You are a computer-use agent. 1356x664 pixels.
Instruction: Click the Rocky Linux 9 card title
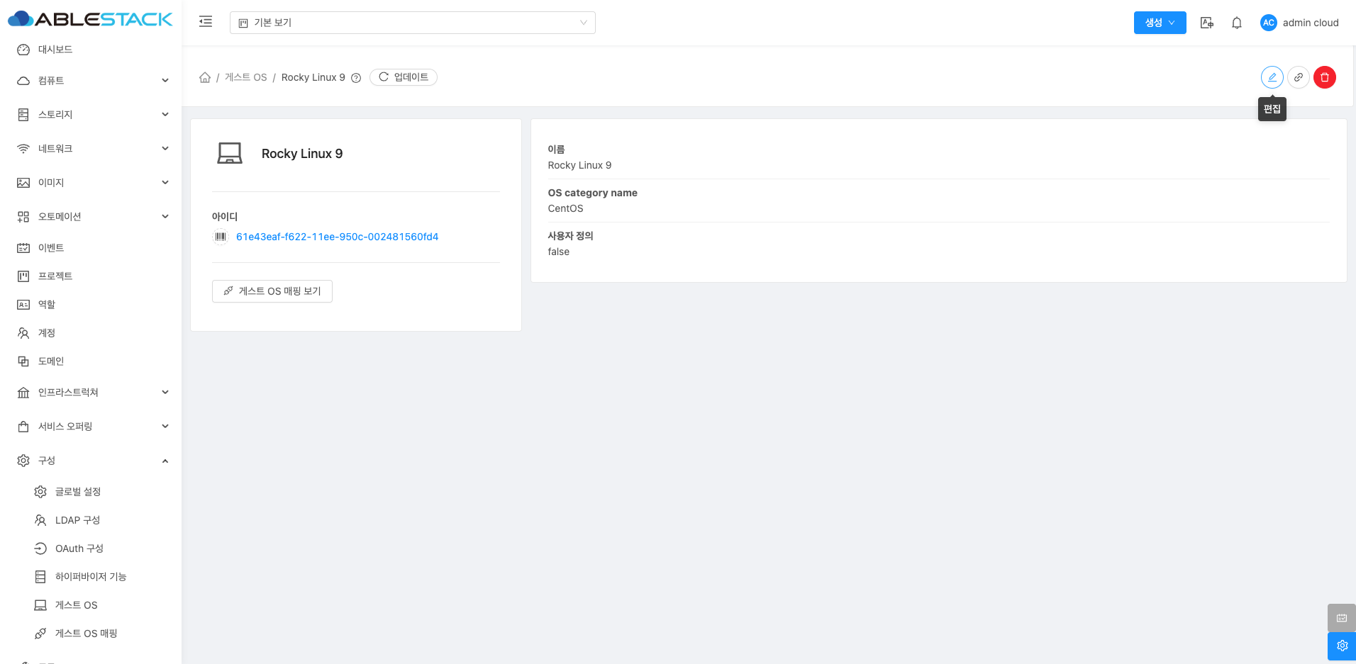(302, 154)
